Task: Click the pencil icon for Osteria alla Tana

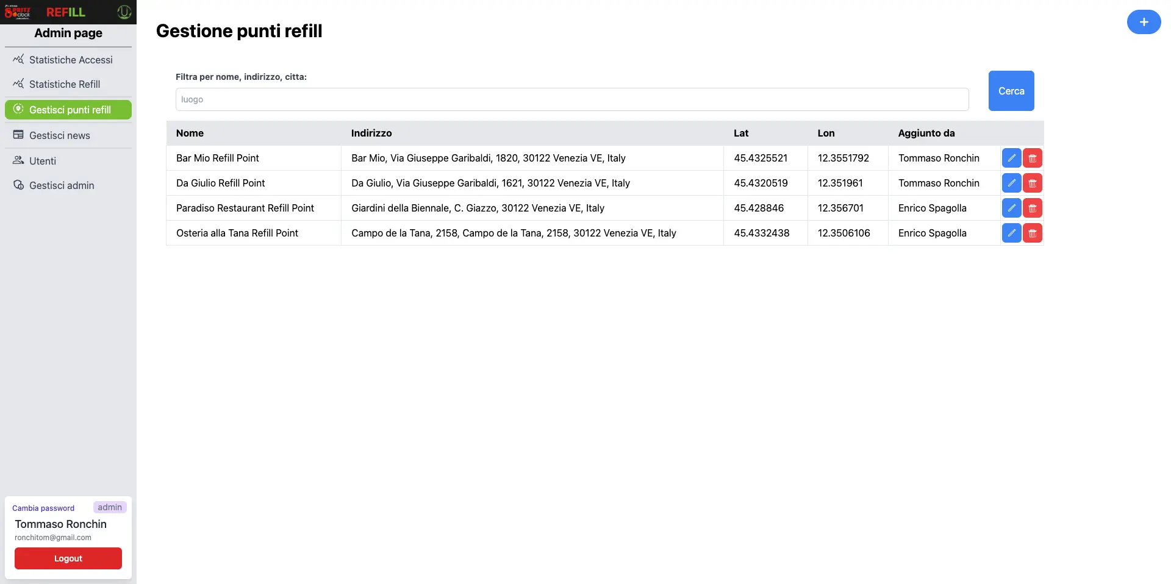Action: click(x=1011, y=233)
